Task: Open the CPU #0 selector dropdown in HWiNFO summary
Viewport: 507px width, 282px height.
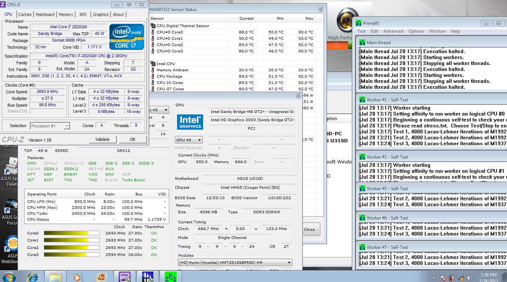Action: [x=159, y=110]
